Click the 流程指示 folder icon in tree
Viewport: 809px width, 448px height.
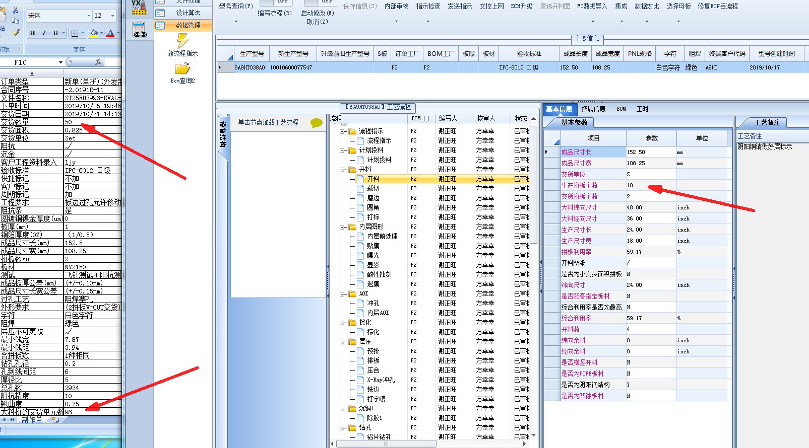(352, 131)
